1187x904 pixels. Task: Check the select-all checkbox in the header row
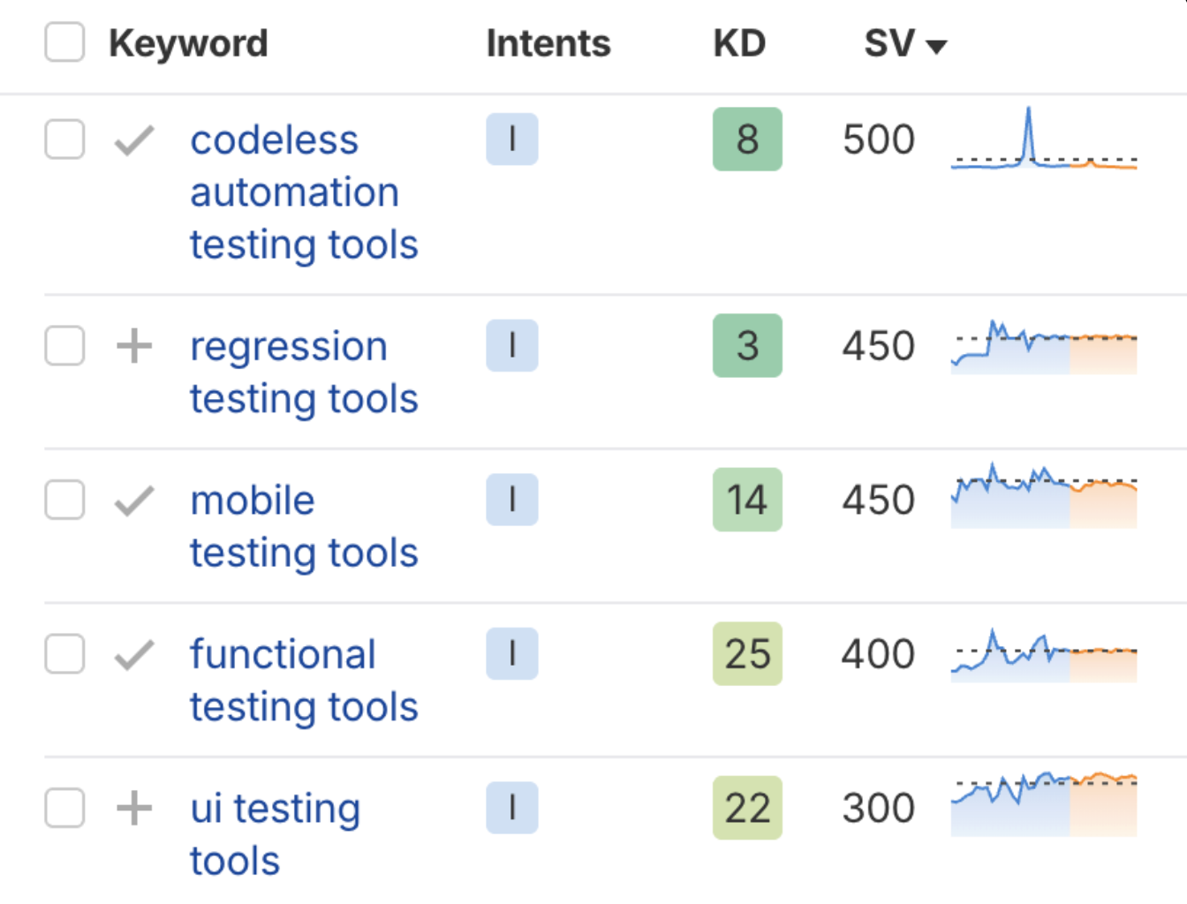click(64, 41)
